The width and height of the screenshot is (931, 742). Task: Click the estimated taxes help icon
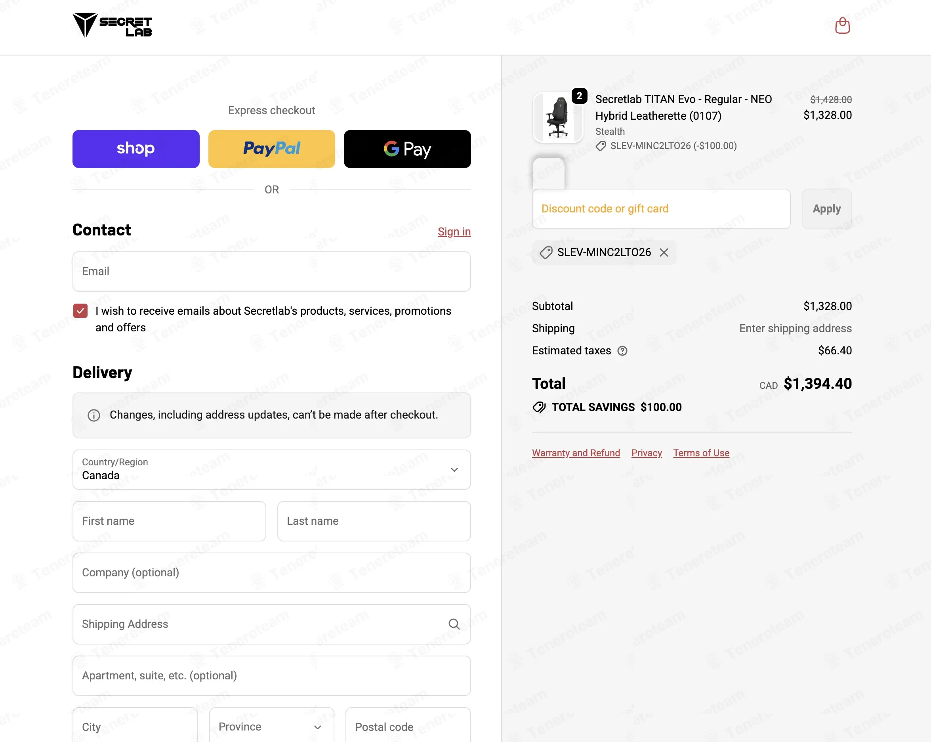click(x=622, y=350)
